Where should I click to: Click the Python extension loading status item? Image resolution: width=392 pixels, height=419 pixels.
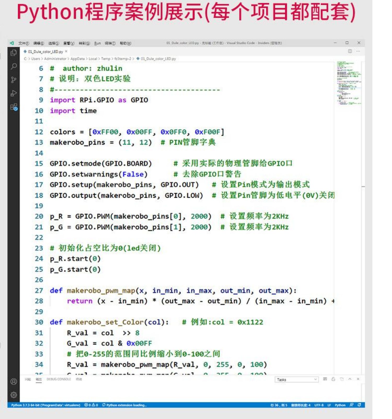tap(124, 405)
